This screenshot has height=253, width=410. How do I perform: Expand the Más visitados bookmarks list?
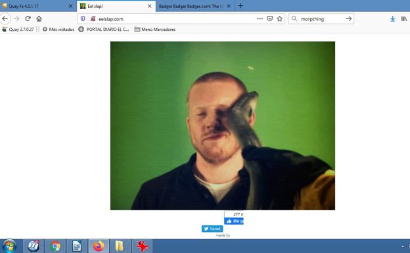click(58, 30)
